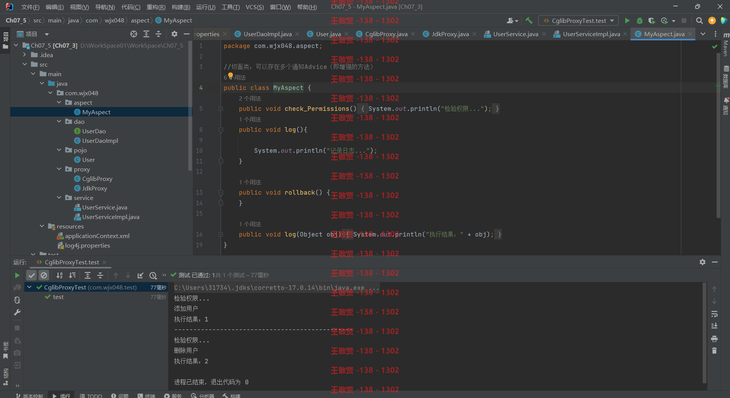730x398 pixels.
Task: Expand all test results
Action: click(x=87, y=275)
